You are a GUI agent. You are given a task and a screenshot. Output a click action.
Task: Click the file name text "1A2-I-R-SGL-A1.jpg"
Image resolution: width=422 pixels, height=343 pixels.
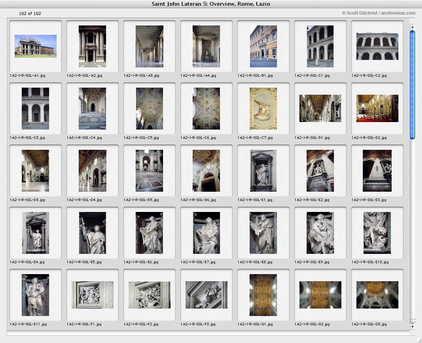click(27, 76)
